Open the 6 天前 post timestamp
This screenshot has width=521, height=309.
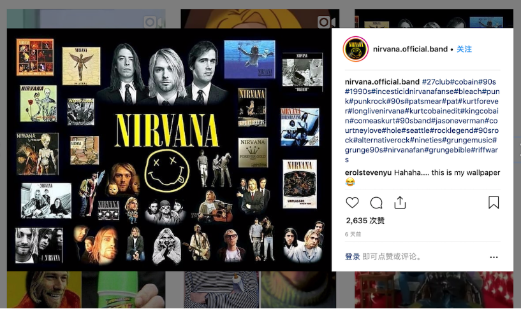pyautogui.click(x=353, y=234)
